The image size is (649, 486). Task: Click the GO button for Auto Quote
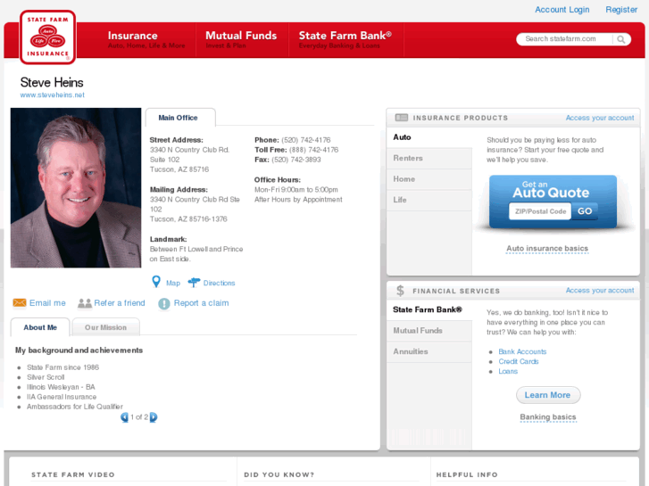tap(585, 211)
